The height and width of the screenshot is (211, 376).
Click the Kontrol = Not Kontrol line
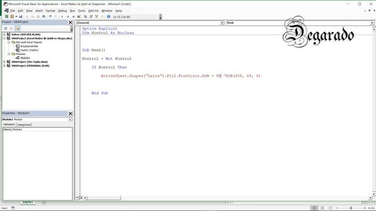(x=107, y=59)
